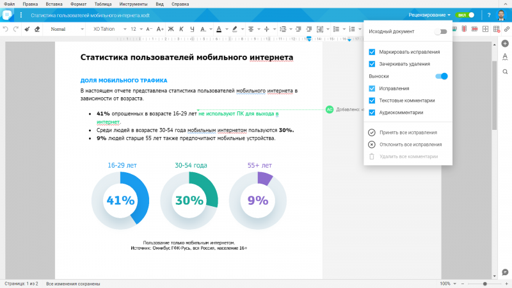
Task: Click the vertical alignment icon
Action: [267, 29]
